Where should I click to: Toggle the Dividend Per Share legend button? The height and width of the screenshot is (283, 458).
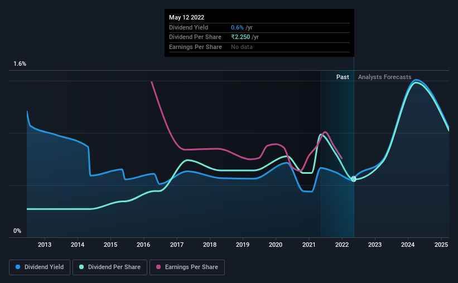tap(110, 267)
